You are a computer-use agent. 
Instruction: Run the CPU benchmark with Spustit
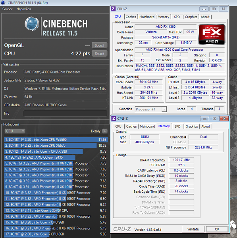click(100, 54)
